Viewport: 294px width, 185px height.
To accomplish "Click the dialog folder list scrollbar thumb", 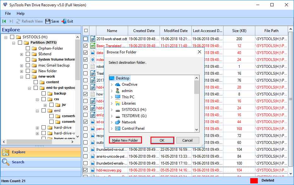I will [x=196, y=87].
